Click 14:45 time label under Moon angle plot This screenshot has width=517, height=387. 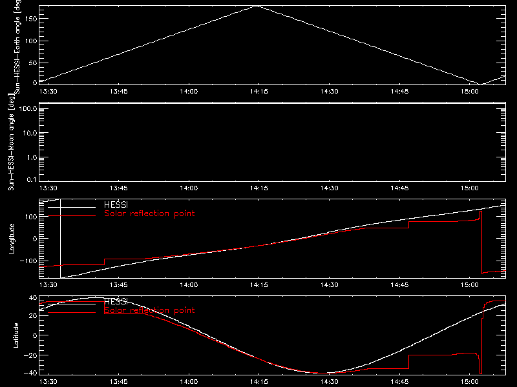(x=399, y=188)
